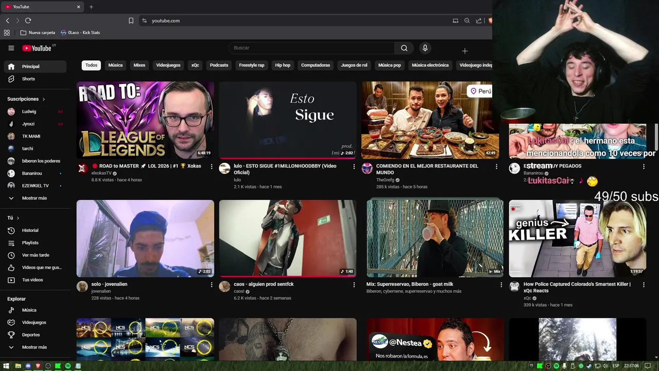Open Principal in the sidebar

pyautogui.click(x=35, y=66)
